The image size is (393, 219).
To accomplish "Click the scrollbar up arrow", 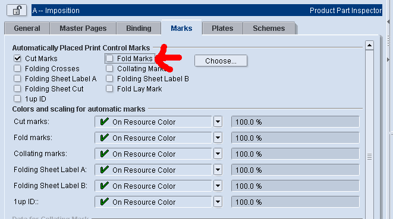I will point(369,45).
